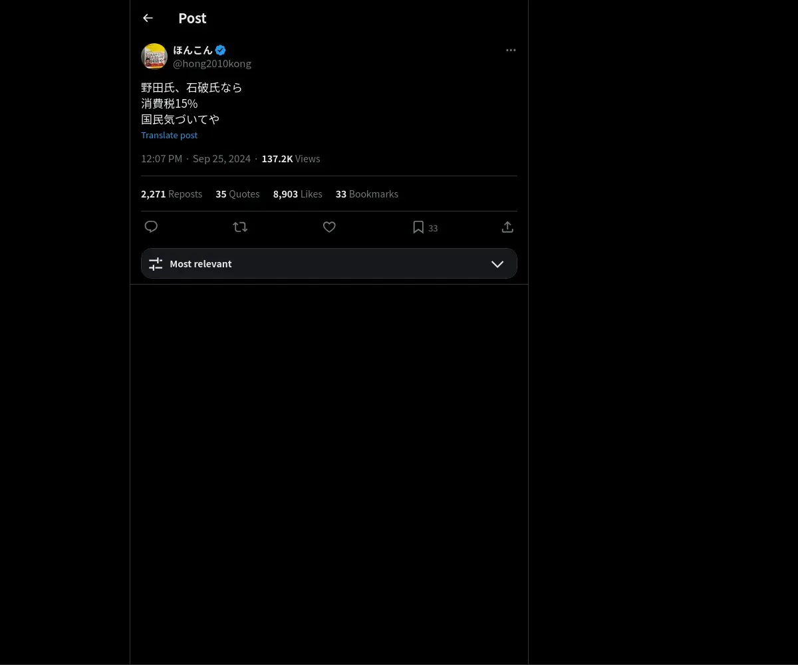Click the blue verified badge

pyautogui.click(x=221, y=50)
